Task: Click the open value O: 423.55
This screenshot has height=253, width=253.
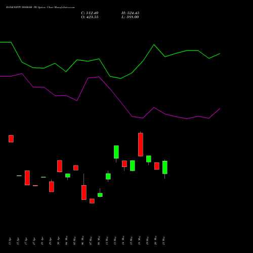Action: coord(90,17)
